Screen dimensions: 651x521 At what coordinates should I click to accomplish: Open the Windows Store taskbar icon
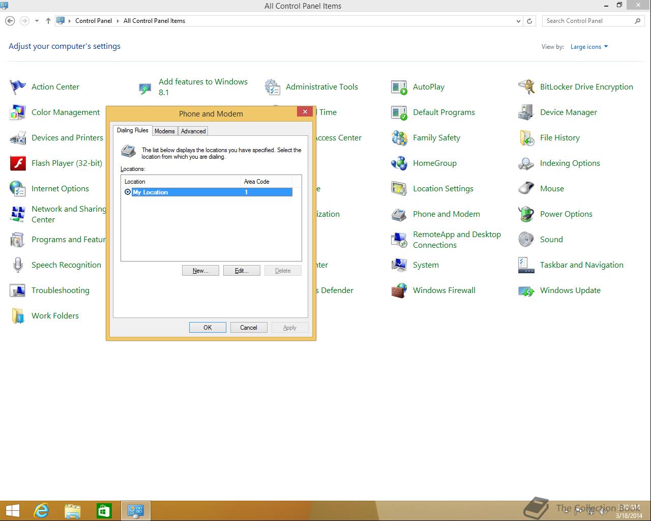pyautogui.click(x=104, y=510)
